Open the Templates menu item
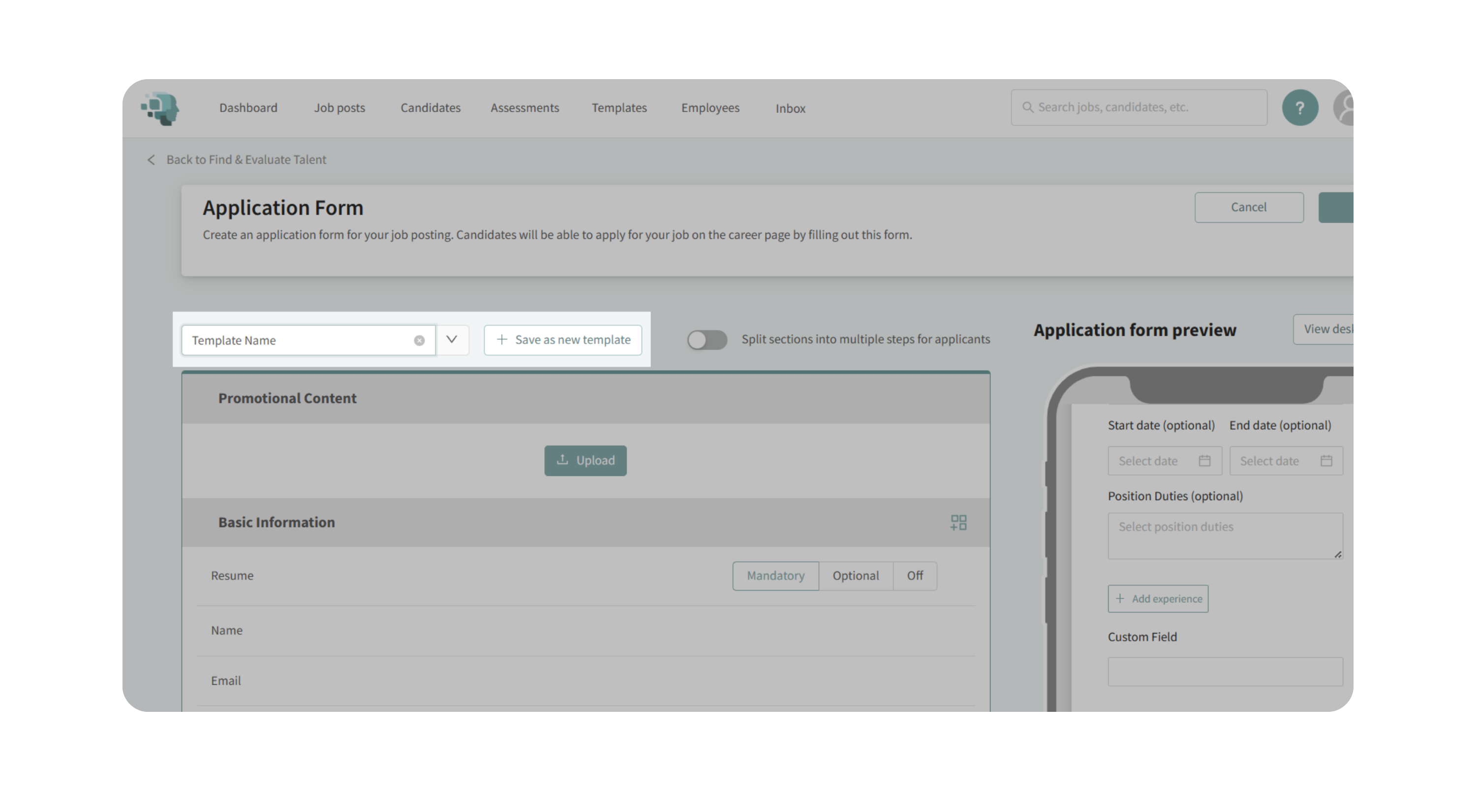Image resolution: width=1476 pixels, height=791 pixels. click(x=619, y=108)
